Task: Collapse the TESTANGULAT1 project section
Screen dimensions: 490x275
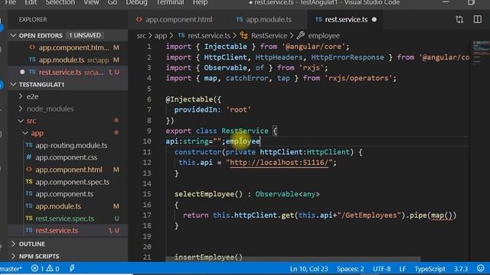Action: click(x=14, y=84)
